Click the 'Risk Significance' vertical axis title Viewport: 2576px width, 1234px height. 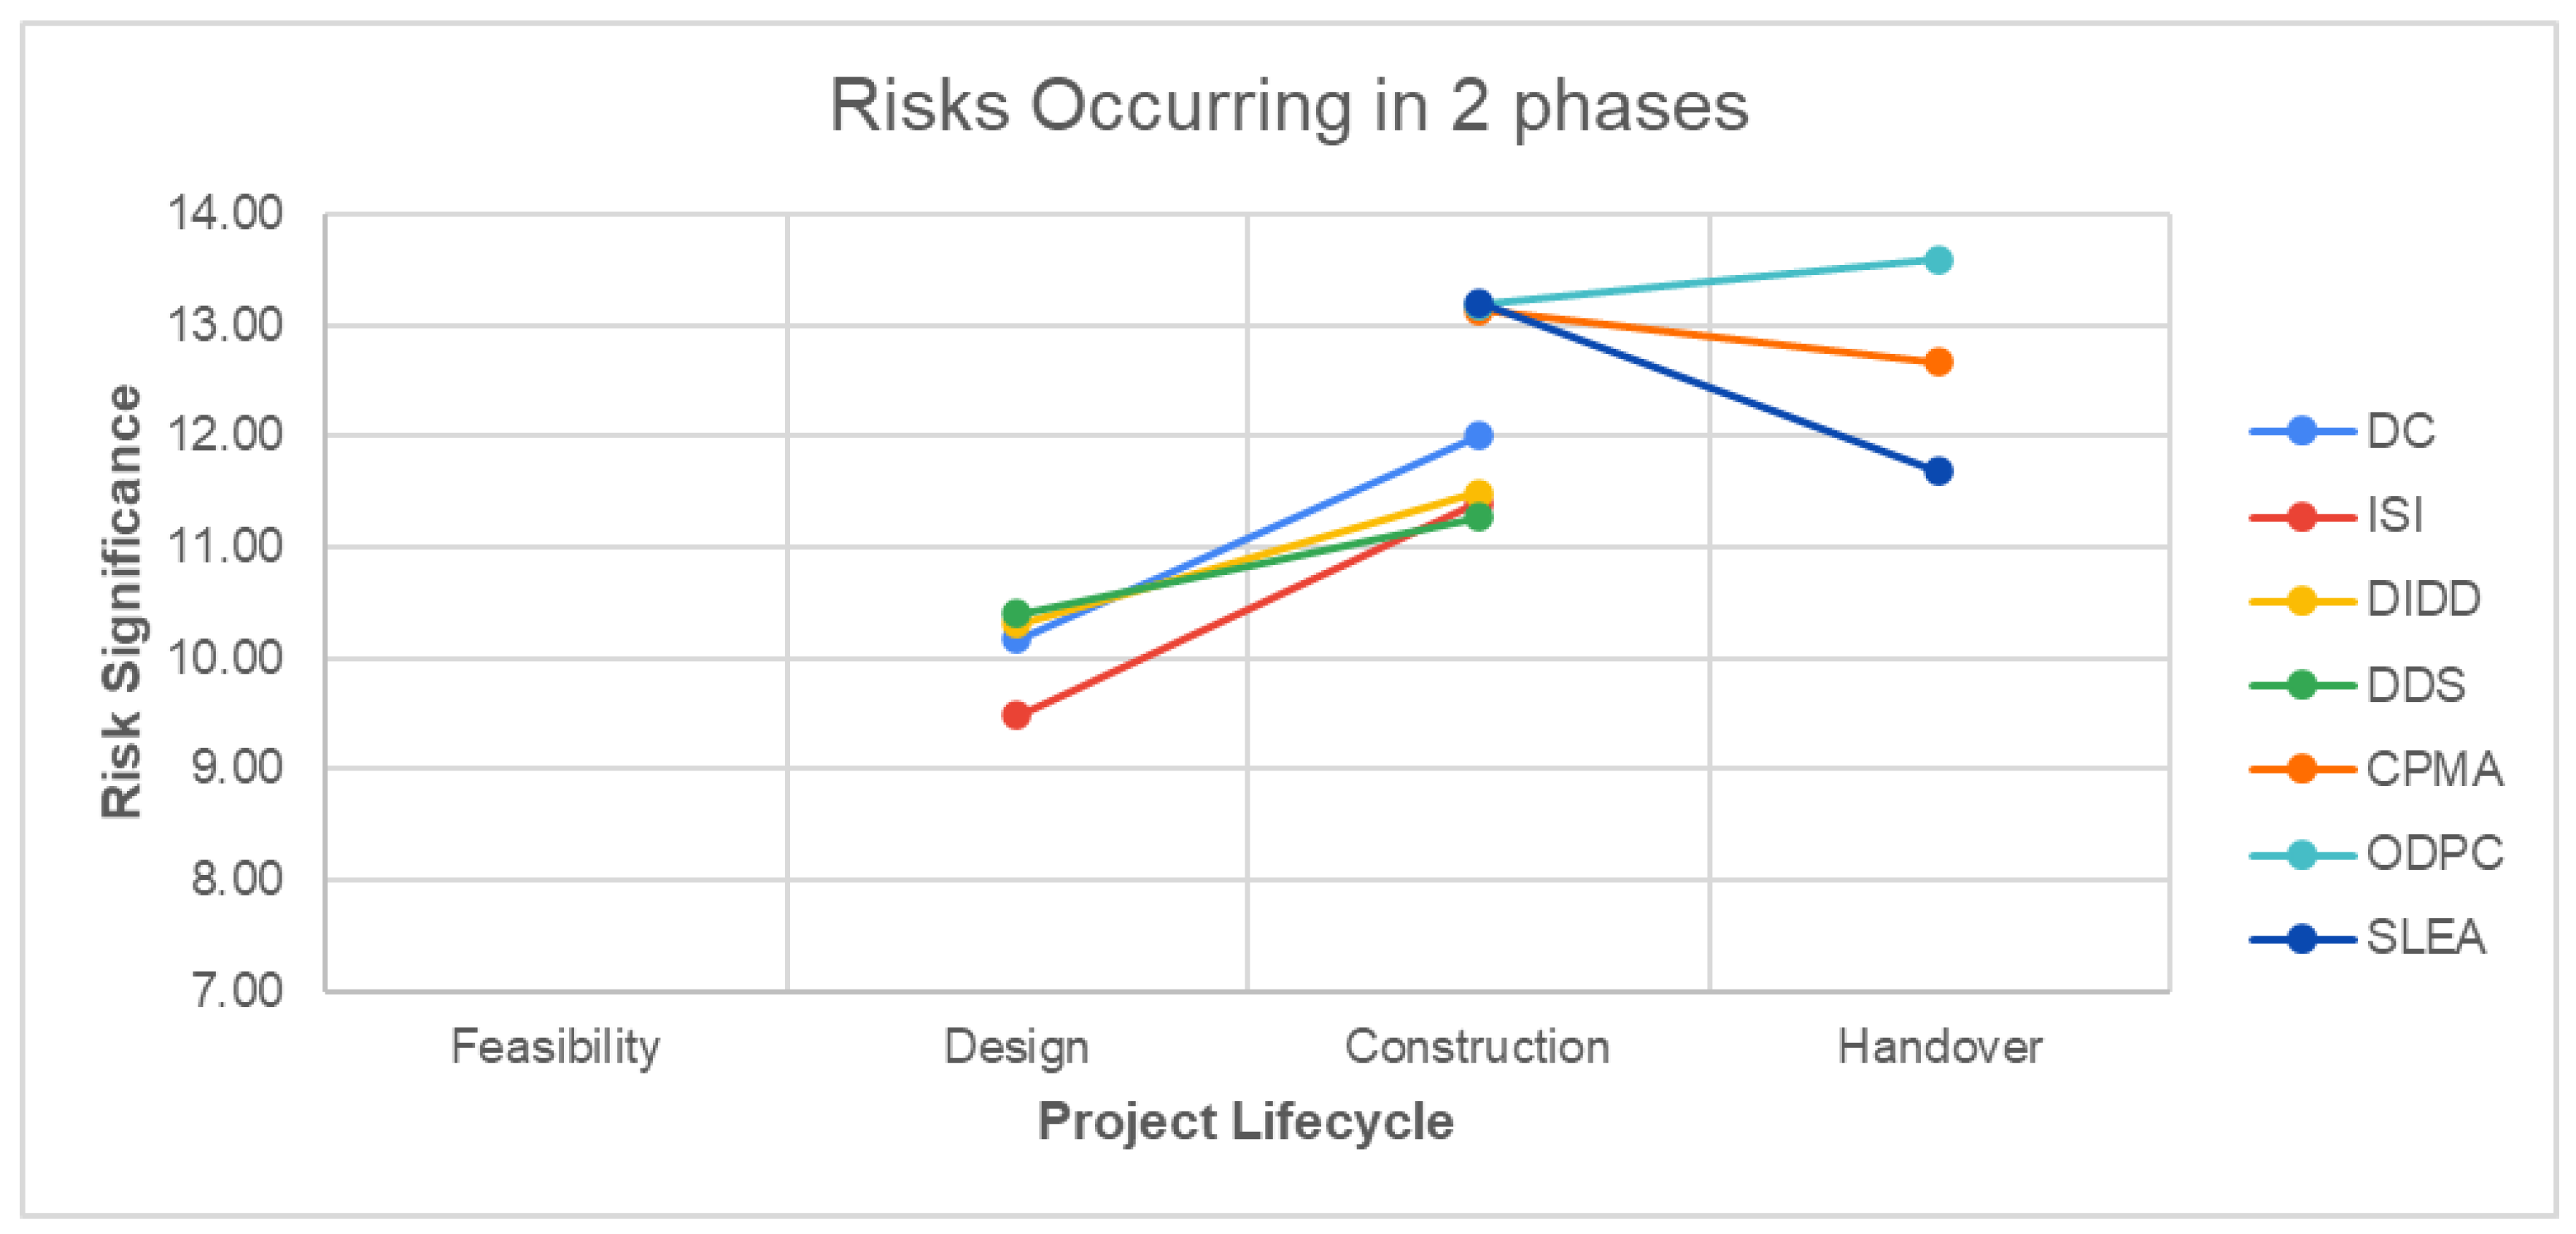122,602
